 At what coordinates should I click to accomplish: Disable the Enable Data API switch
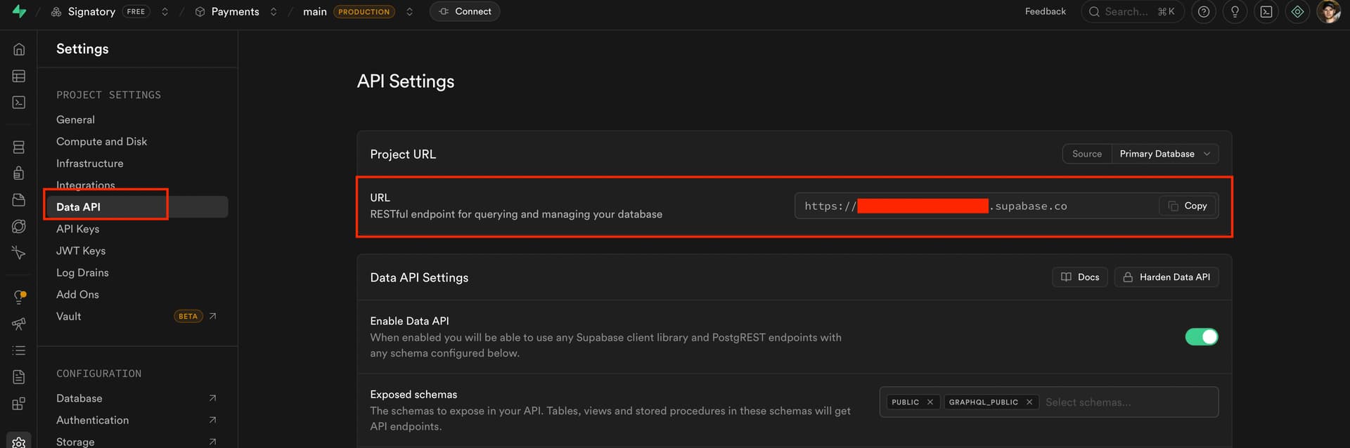pos(1201,337)
